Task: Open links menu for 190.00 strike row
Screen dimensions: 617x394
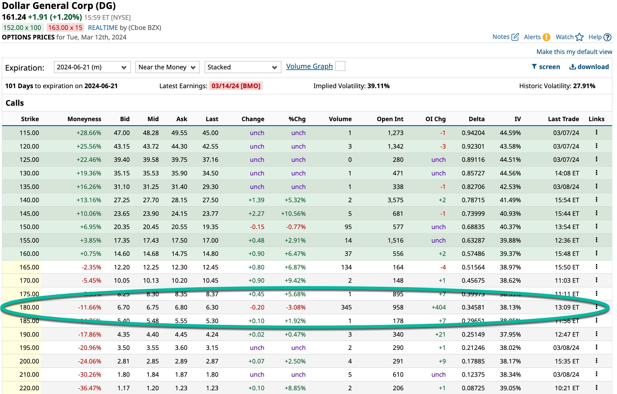Action: coord(596,334)
